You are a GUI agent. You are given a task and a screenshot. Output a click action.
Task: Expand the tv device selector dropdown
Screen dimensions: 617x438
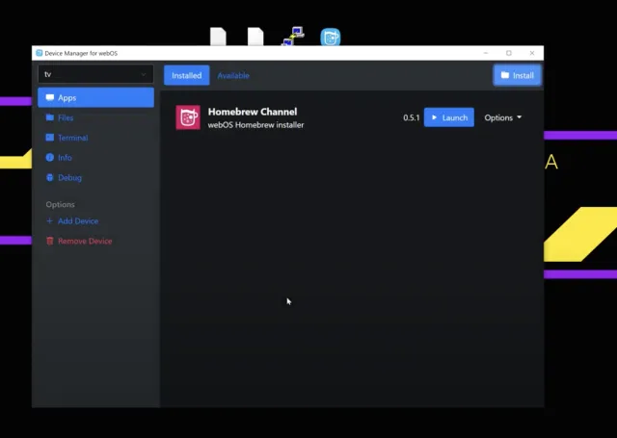[95, 74]
